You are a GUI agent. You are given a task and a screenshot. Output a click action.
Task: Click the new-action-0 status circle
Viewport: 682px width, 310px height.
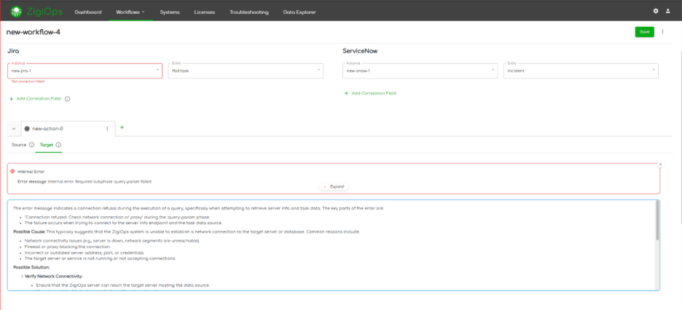tap(27, 129)
